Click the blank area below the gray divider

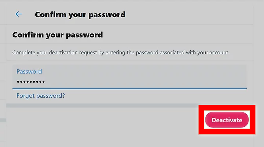point(102,127)
